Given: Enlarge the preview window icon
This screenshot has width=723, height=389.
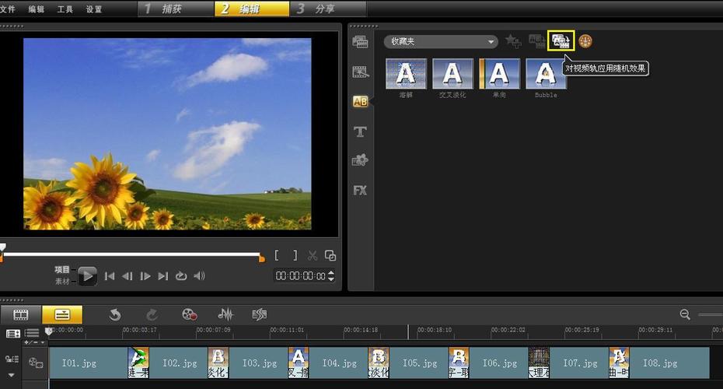Looking at the screenshot, I should (x=330, y=255).
